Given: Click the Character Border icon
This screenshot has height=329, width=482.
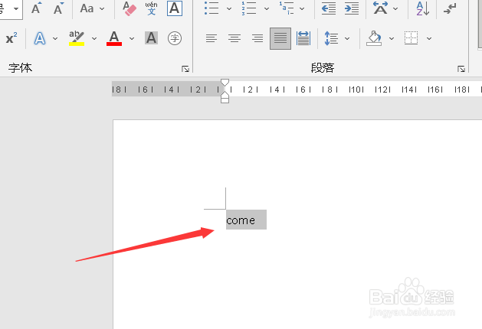Looking at the screenshot, I should pos(175,8).
